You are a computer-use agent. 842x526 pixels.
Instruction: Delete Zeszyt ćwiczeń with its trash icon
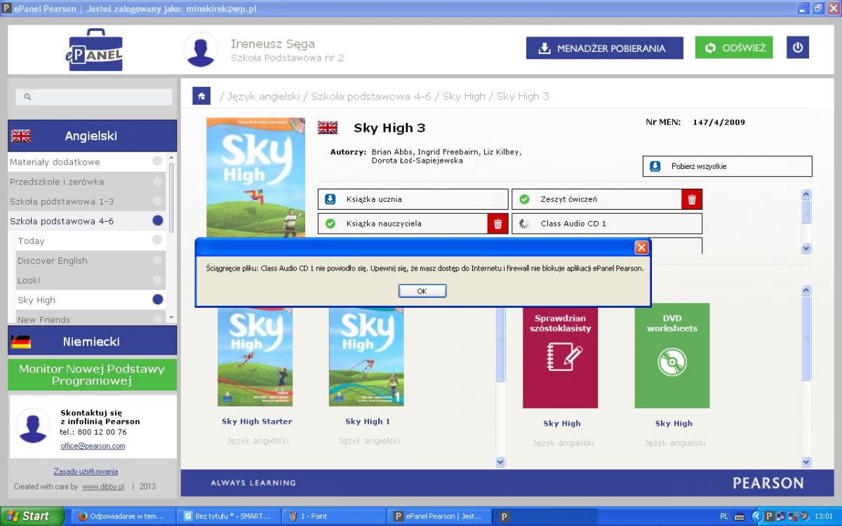692,199
